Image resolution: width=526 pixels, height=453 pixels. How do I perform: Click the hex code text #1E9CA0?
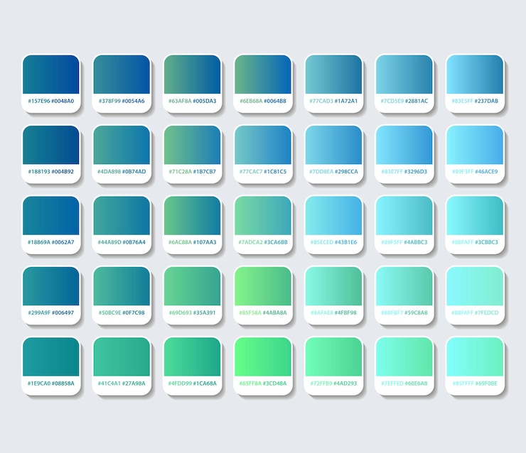pos(38,383)
